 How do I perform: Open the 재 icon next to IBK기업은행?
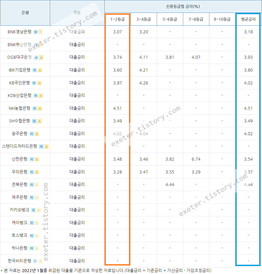pyautogui.click(x=35, y=70)
